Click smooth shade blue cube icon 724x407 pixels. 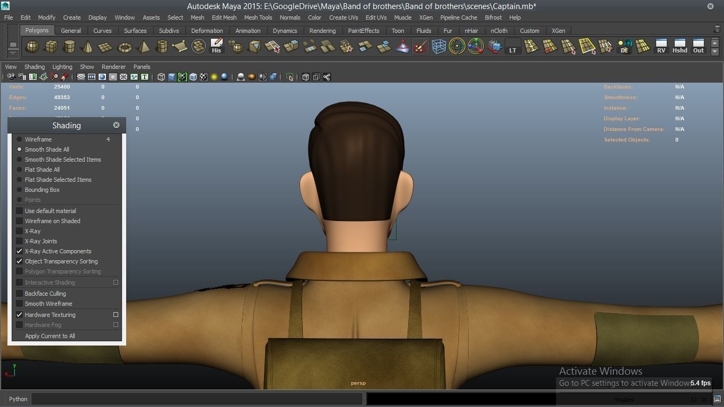(x=172, y=77)
